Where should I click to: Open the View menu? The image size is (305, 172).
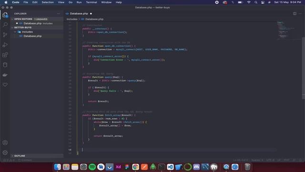tap(61, 2)
